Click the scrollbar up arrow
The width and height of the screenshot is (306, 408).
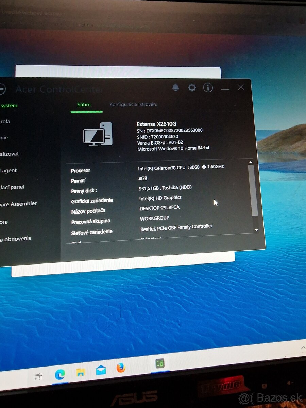coord(251,162)
